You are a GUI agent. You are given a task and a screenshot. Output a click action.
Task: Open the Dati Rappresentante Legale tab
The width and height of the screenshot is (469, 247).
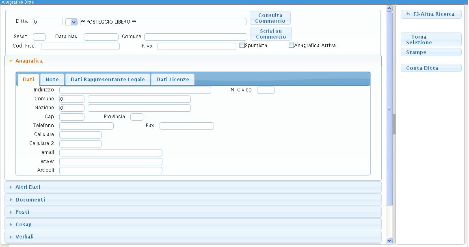[x=108, y=80]
